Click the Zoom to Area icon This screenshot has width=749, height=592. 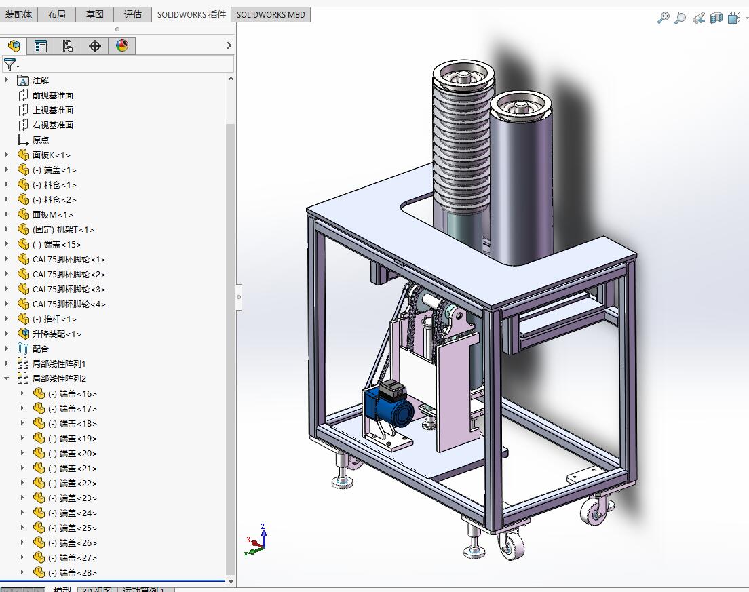(x=680, y=18)
